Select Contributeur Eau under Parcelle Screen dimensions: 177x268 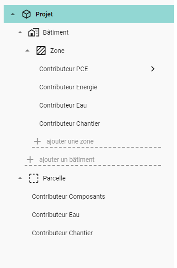coord(56,215)
